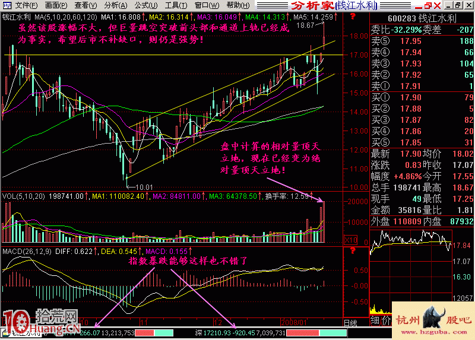475x340 pixels.
Task: Click the MA3: 16.049 value
Action: 217,17
